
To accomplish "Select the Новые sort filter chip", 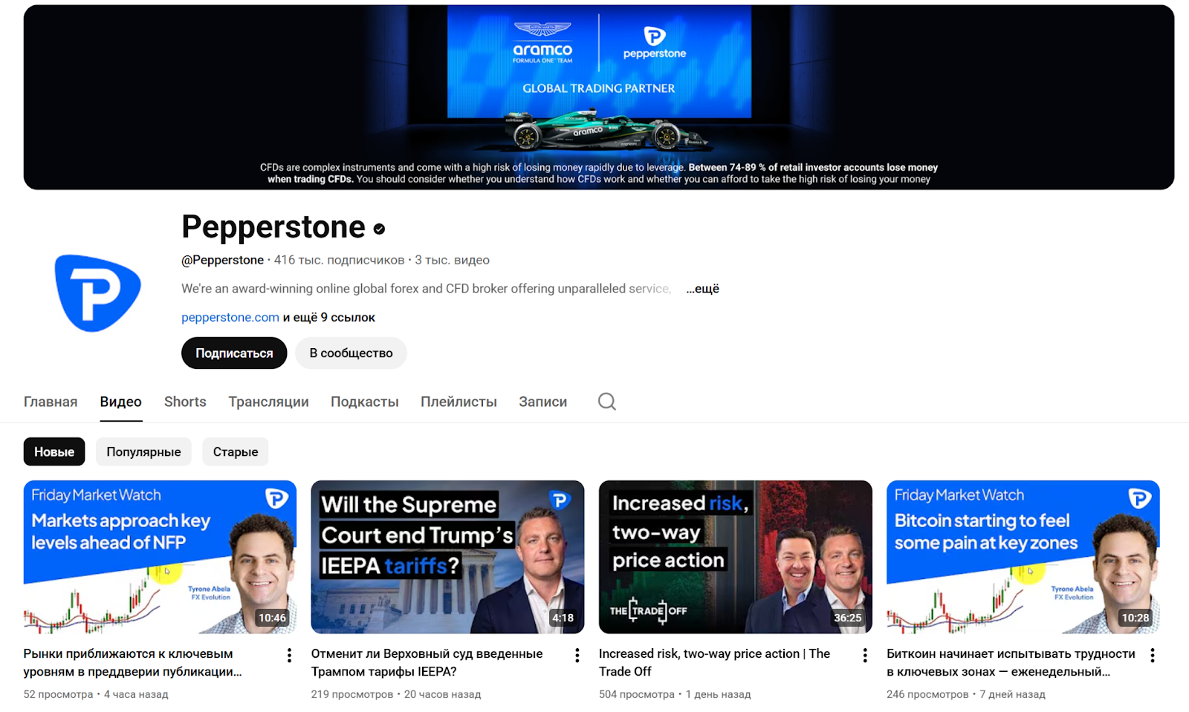I will 54,451.
